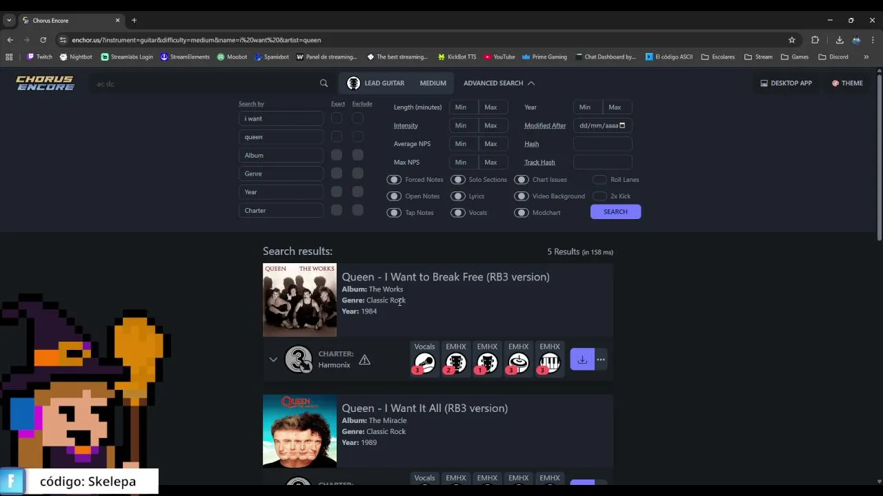Click the purple Search button
883x496 pixels.
click(x=615, y=212)
